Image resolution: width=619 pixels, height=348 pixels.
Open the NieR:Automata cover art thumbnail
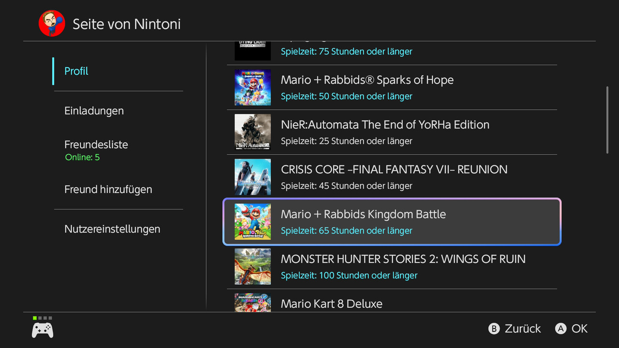252,132
